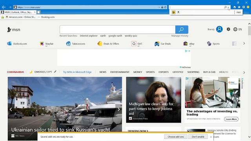Screen dimensions: 251x141
Task: Open the Buy a Car category
Action: click(x=209, y=72)
